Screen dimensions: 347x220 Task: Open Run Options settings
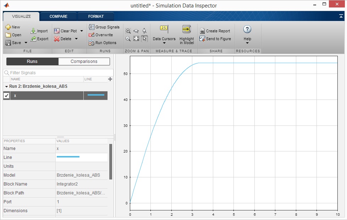pyautogui.click(x=103, y=43)
